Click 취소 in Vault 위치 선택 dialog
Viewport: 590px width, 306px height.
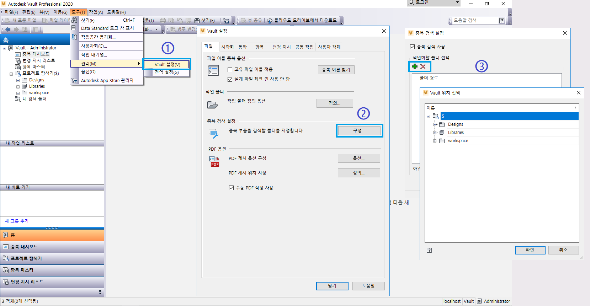click(x=563, y=250)
